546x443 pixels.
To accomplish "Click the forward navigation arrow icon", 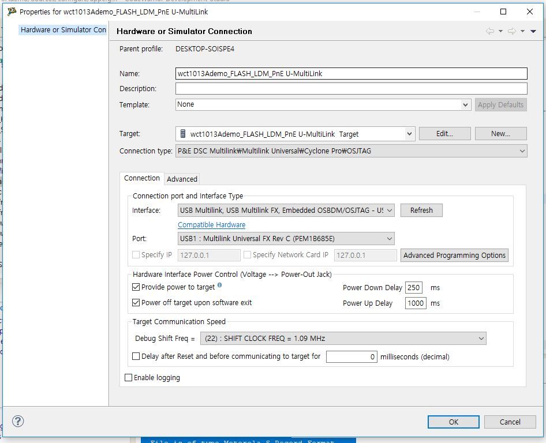I will pos(511,31).
